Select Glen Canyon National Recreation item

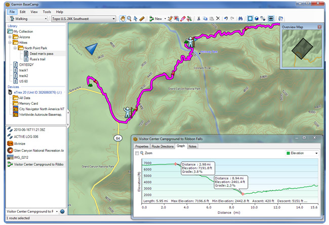39,151
